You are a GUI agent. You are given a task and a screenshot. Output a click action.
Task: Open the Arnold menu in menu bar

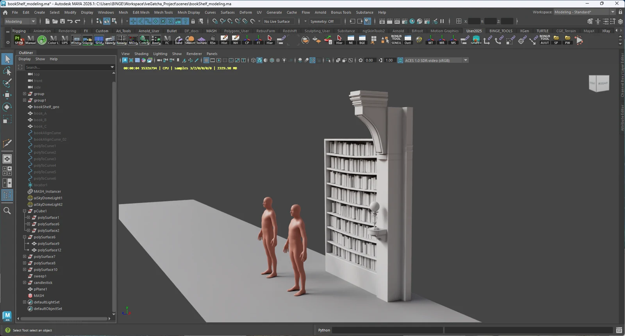point(320,12)
